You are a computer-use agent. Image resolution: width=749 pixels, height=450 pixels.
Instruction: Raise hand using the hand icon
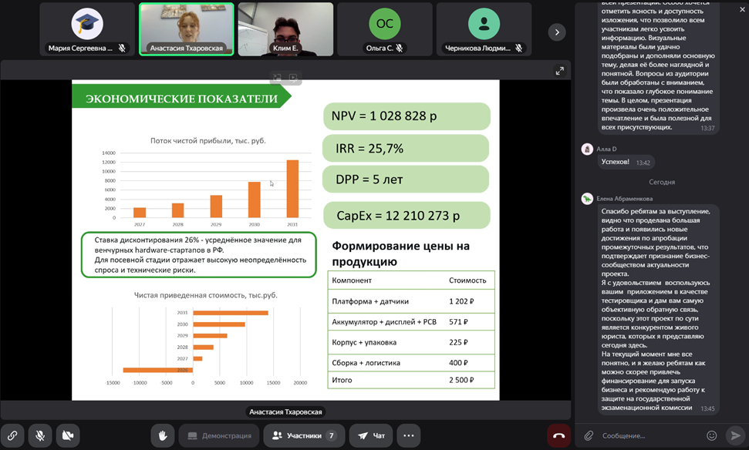point(163,435)
